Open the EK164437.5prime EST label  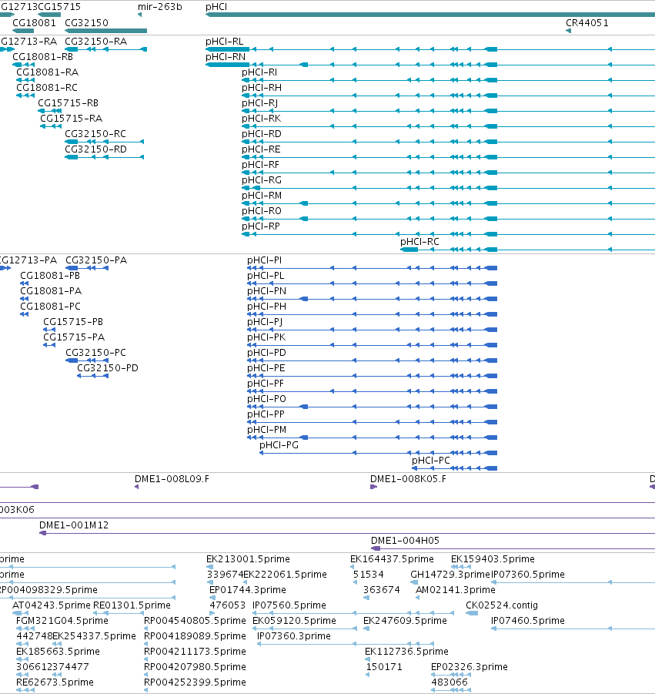(x=393, y=559)
